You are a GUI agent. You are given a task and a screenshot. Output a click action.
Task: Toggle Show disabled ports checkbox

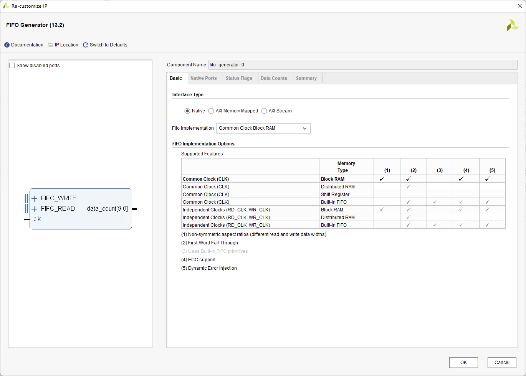(x=12, y=66)
